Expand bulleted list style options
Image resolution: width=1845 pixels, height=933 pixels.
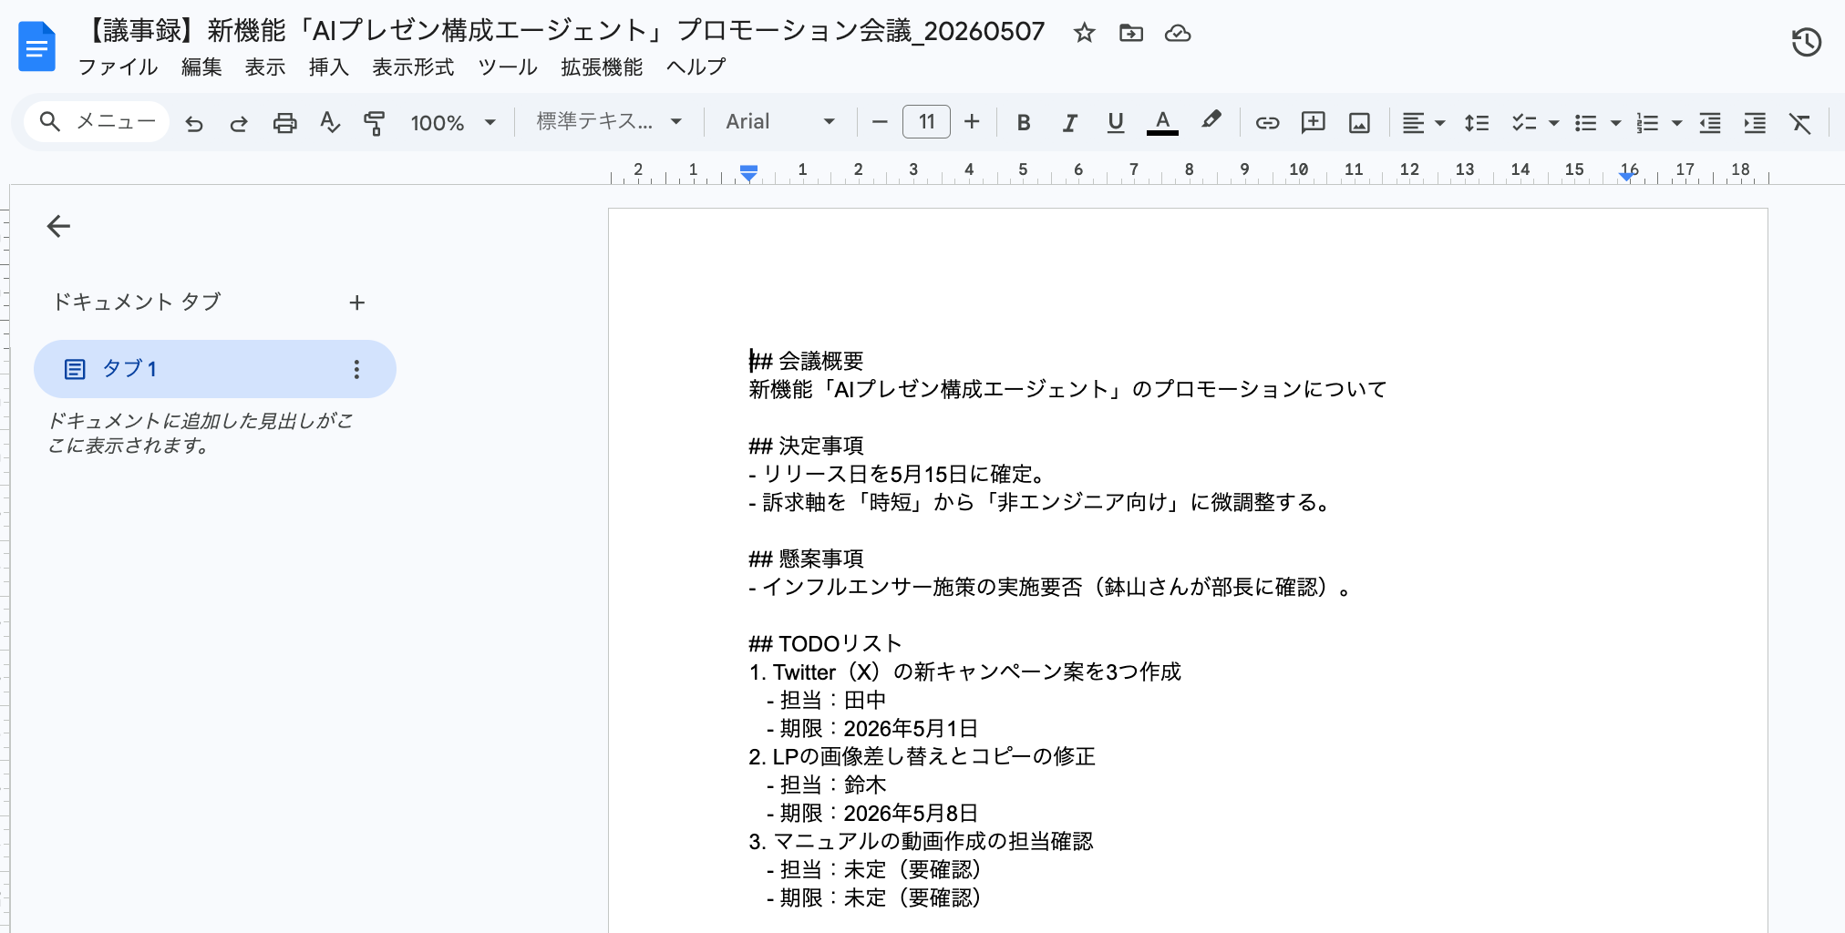tap(1616, 123)
